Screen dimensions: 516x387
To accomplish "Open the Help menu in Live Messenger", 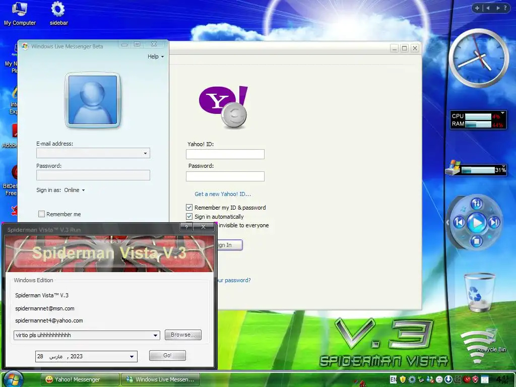I will 155,56.
